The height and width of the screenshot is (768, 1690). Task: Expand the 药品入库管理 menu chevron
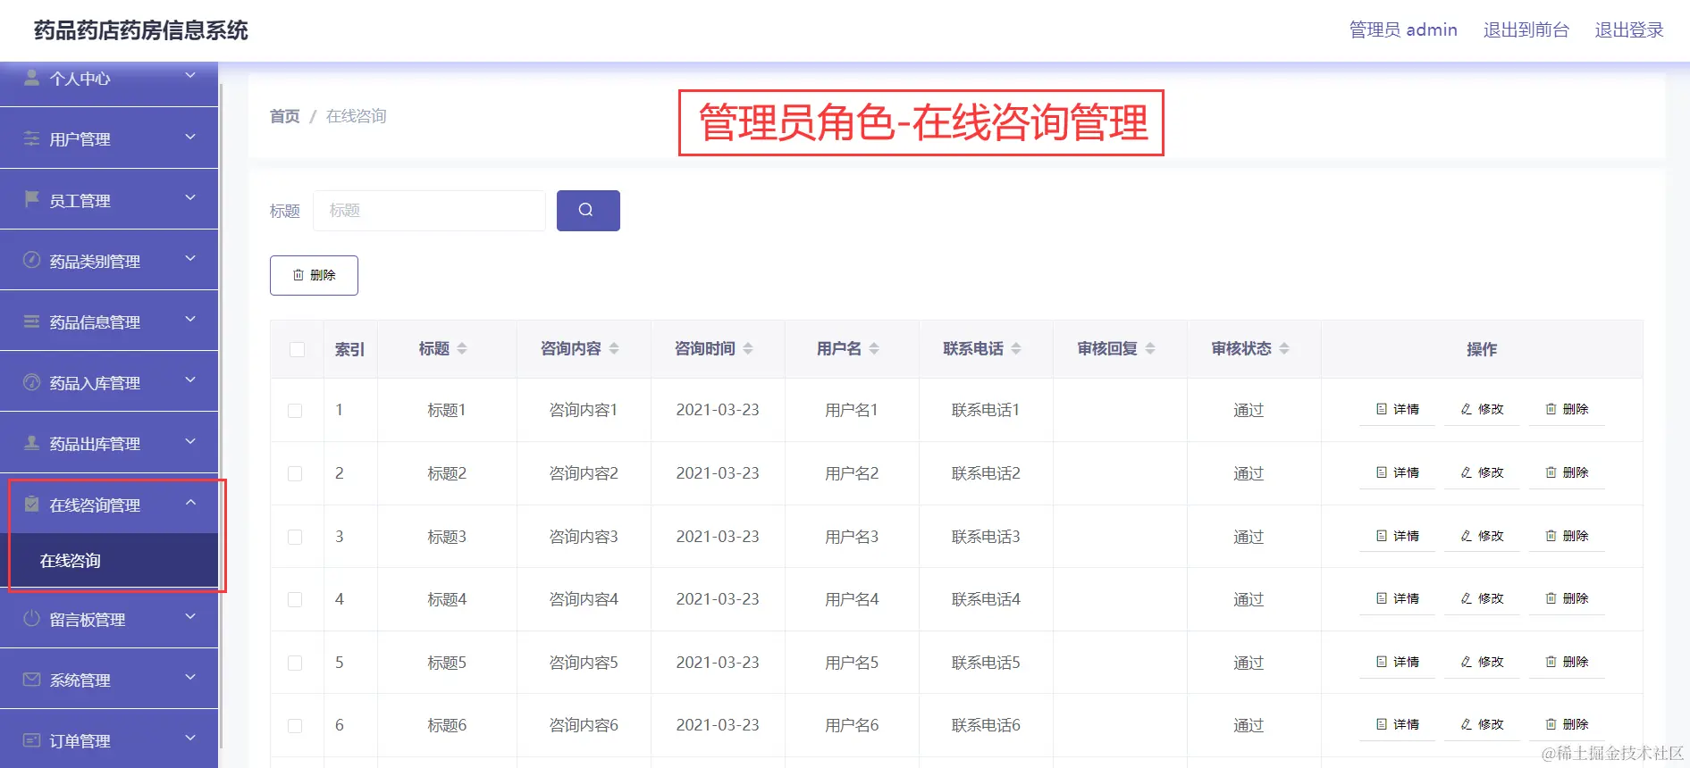190,380
